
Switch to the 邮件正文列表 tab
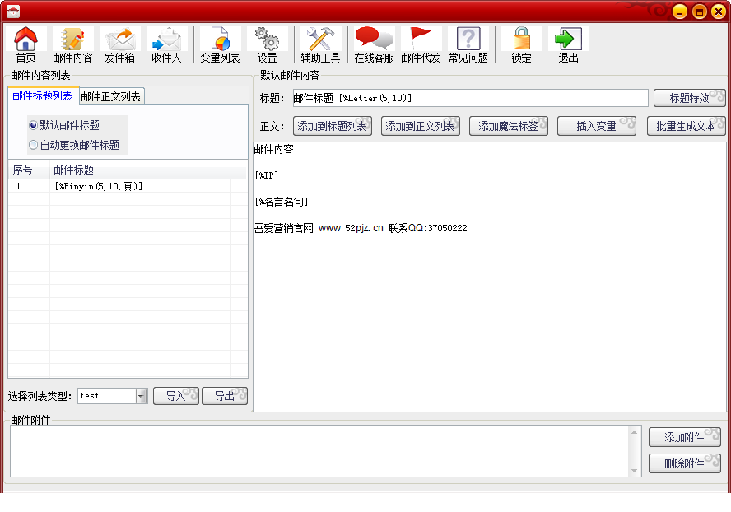click(x=111, y=96)
